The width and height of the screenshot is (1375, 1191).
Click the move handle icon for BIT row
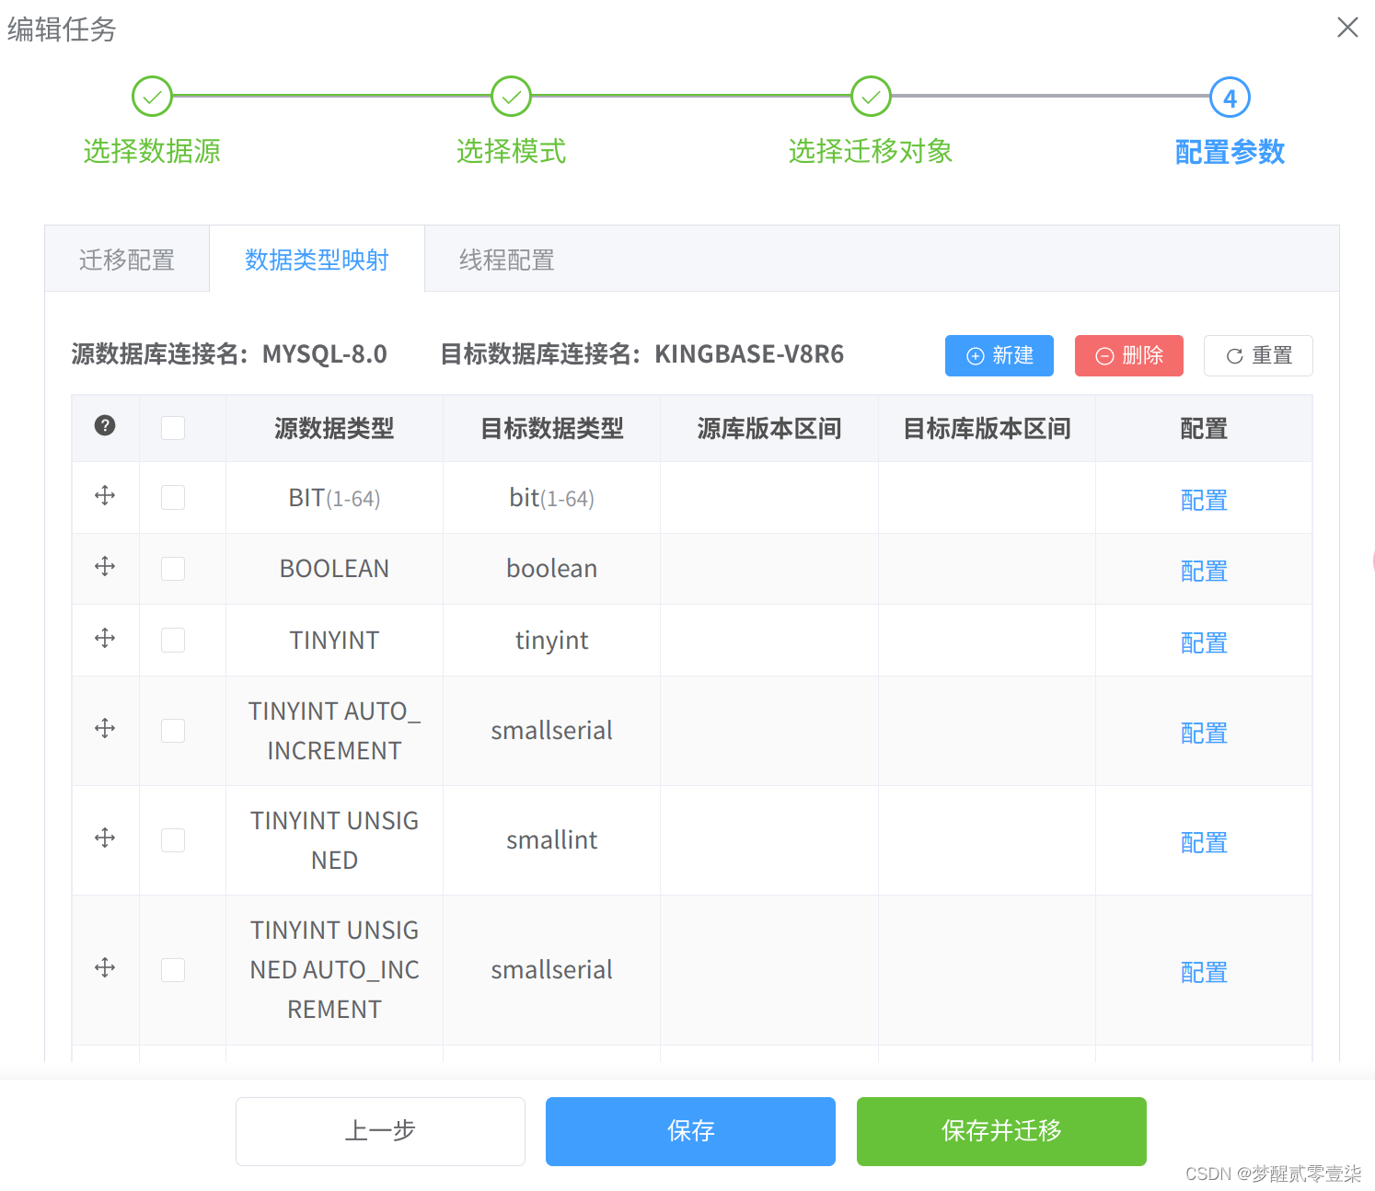pyautogui.click(x=105, y=495)
